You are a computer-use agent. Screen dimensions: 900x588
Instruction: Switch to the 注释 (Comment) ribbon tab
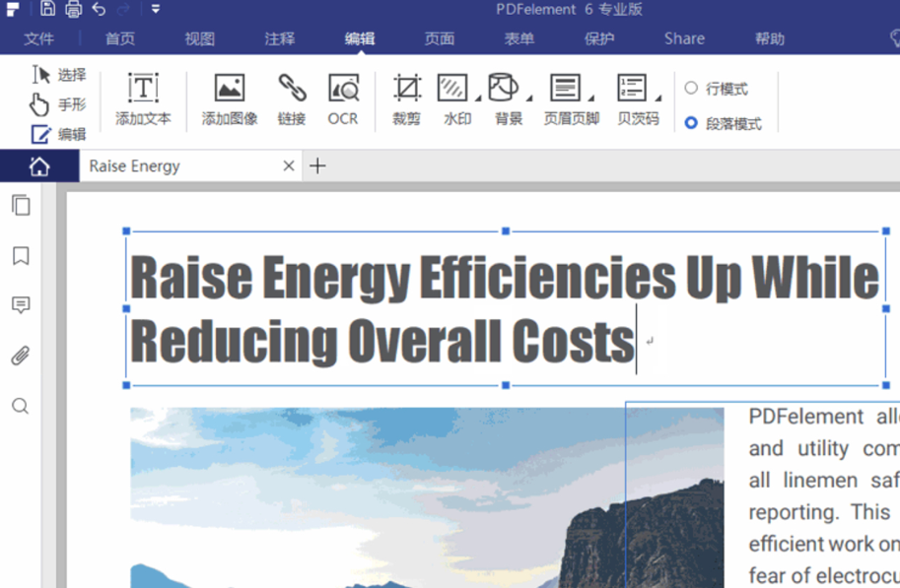pos(280,38)
